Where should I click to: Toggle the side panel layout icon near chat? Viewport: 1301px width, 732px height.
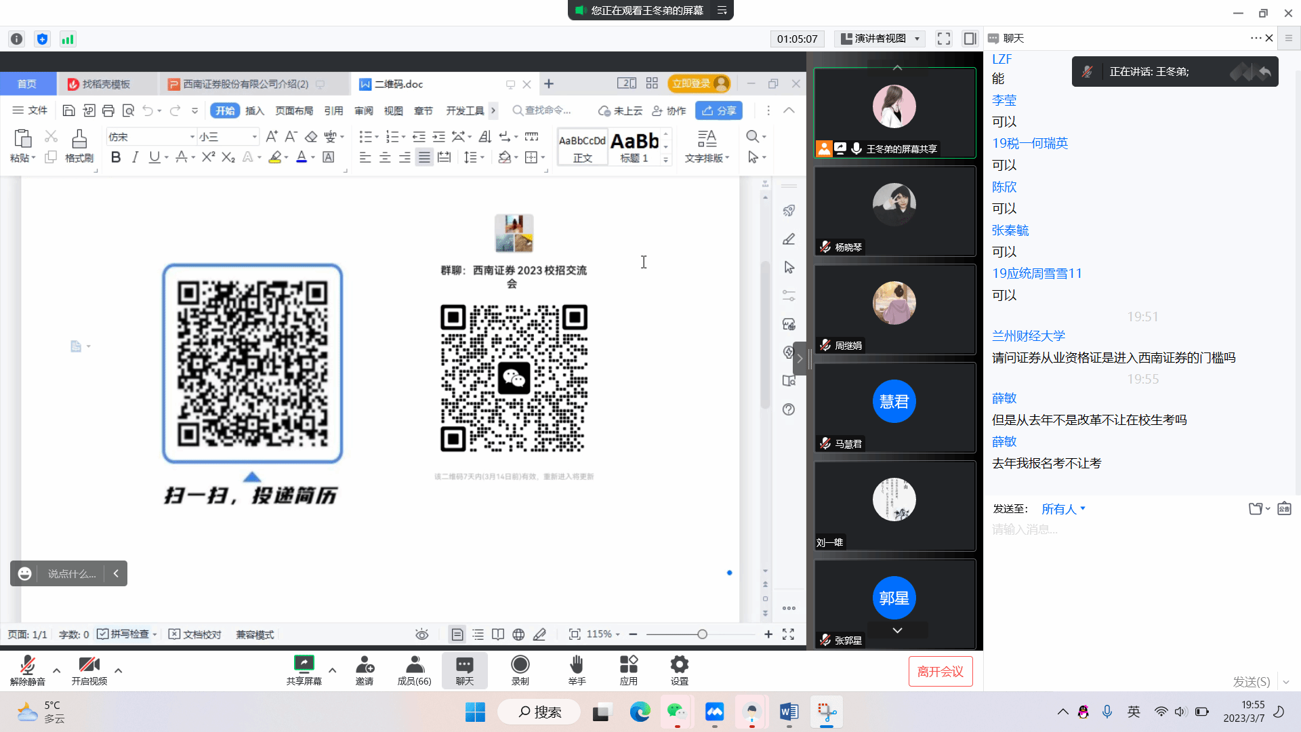[x=970, y=39]
